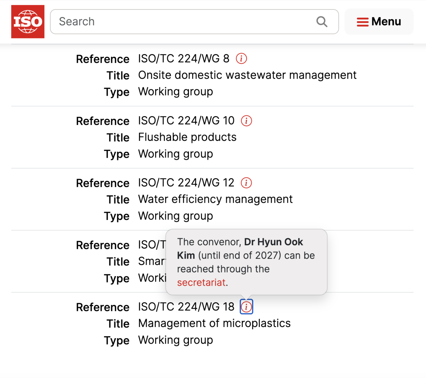Click the magnifying glass search icon
The width and height of the screenshot is (426, 378).
coord(322,22)
